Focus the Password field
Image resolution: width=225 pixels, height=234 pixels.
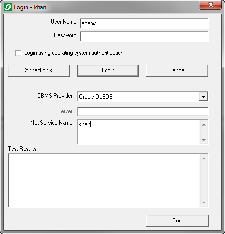point(144,37)
